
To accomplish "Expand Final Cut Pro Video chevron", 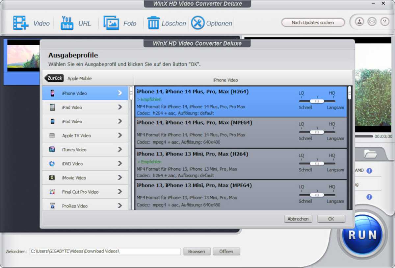I will [x=120, y=192].
